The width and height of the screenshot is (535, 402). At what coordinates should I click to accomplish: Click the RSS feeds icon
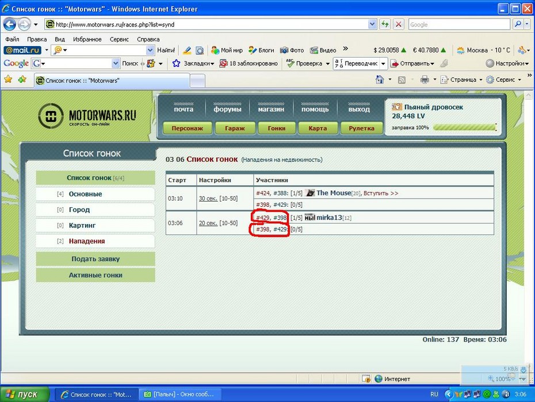[402, 80]
